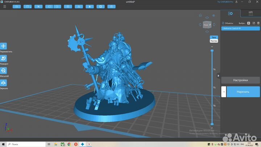Reset view with the home icon
Screen dimensions: 261x147
(x=200, y=15)
